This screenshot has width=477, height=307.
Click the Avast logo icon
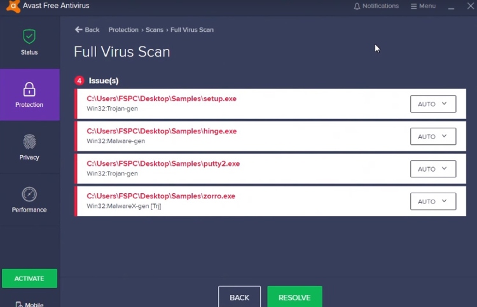(13, 6)
